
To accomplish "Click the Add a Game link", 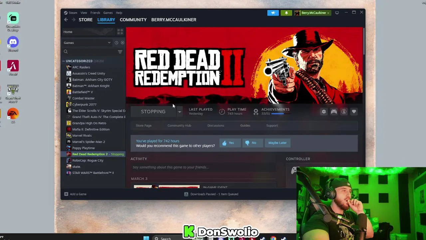I will [78, 194].
